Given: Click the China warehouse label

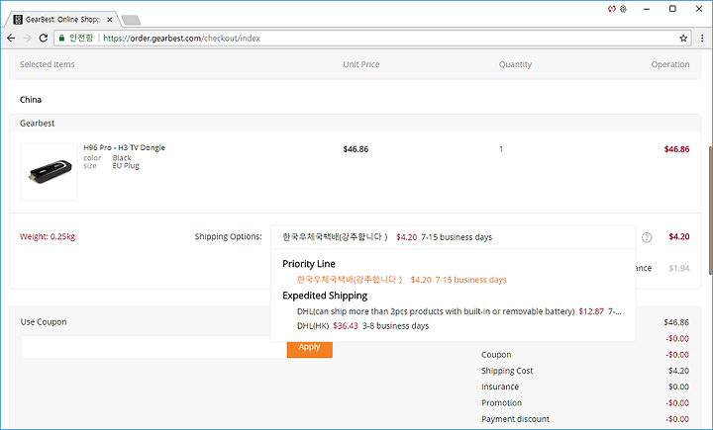Looking at the screenshot, I should (x=31, y=100).
